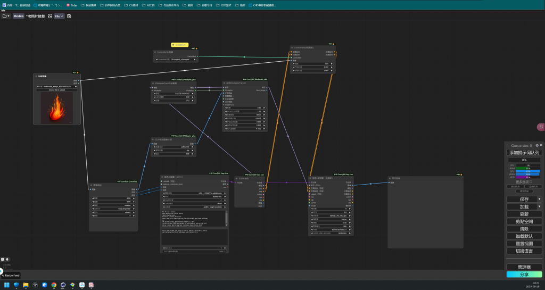Open Google Chrome from the taskbar
The image size is (545, 290).
click(x=54, y=285)
